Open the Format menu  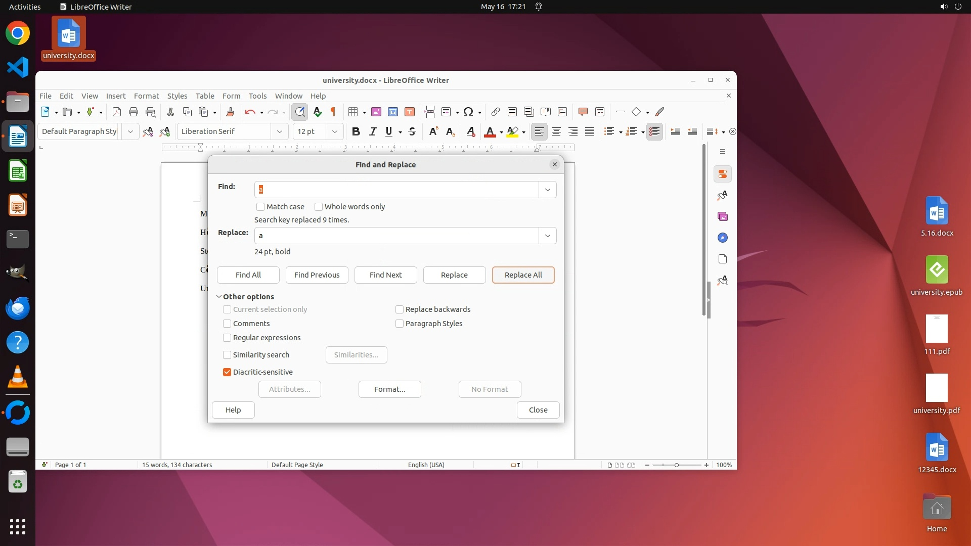(x=146, y=96)
